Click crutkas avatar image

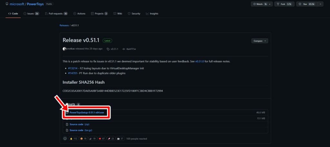(64, 49)
